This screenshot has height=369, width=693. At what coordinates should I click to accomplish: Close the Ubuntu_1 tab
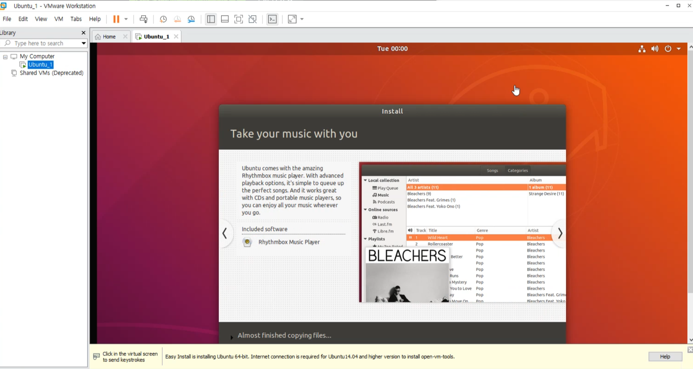[x=176, y=37]
